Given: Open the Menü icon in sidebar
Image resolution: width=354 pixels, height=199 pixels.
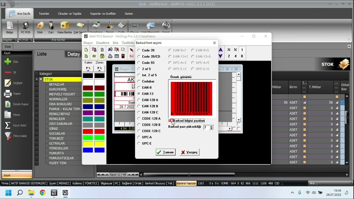Looking at the screenshot, I should coord(8,115).
